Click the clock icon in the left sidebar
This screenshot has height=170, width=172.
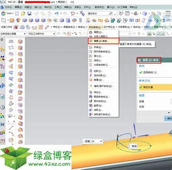click(x=2, y=107)
